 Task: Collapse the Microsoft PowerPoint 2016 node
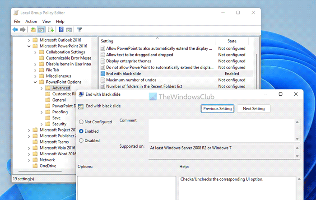pos(29,46)
